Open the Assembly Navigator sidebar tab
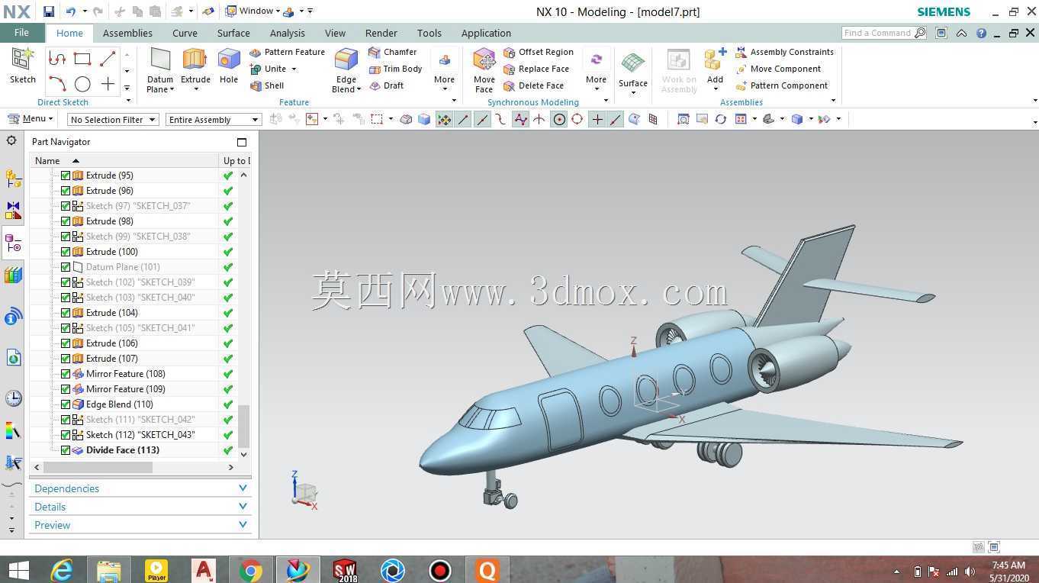 click(x=13, y=179)
